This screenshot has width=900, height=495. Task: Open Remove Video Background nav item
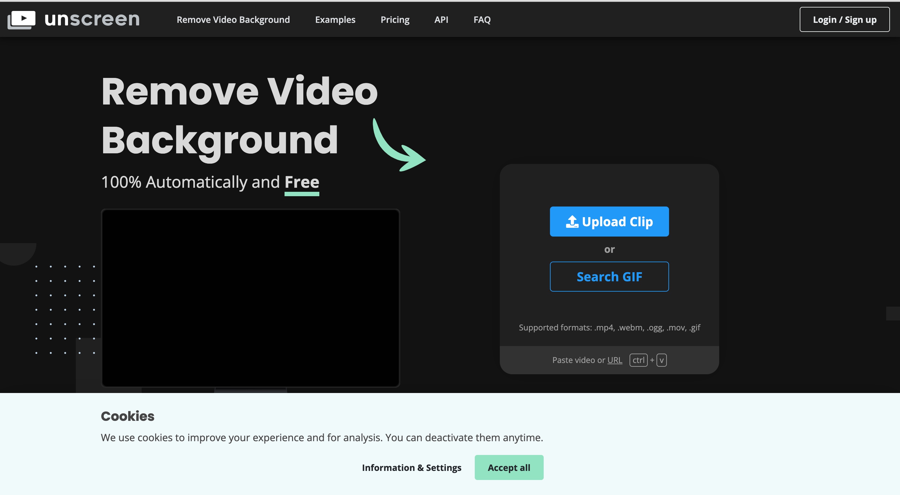[233, 19]
